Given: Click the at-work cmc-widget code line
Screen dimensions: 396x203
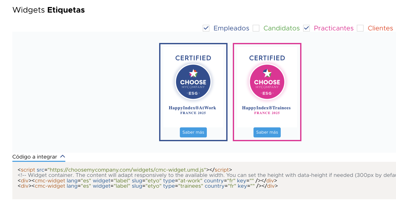Looking at the screenshot, I should 147,181.
